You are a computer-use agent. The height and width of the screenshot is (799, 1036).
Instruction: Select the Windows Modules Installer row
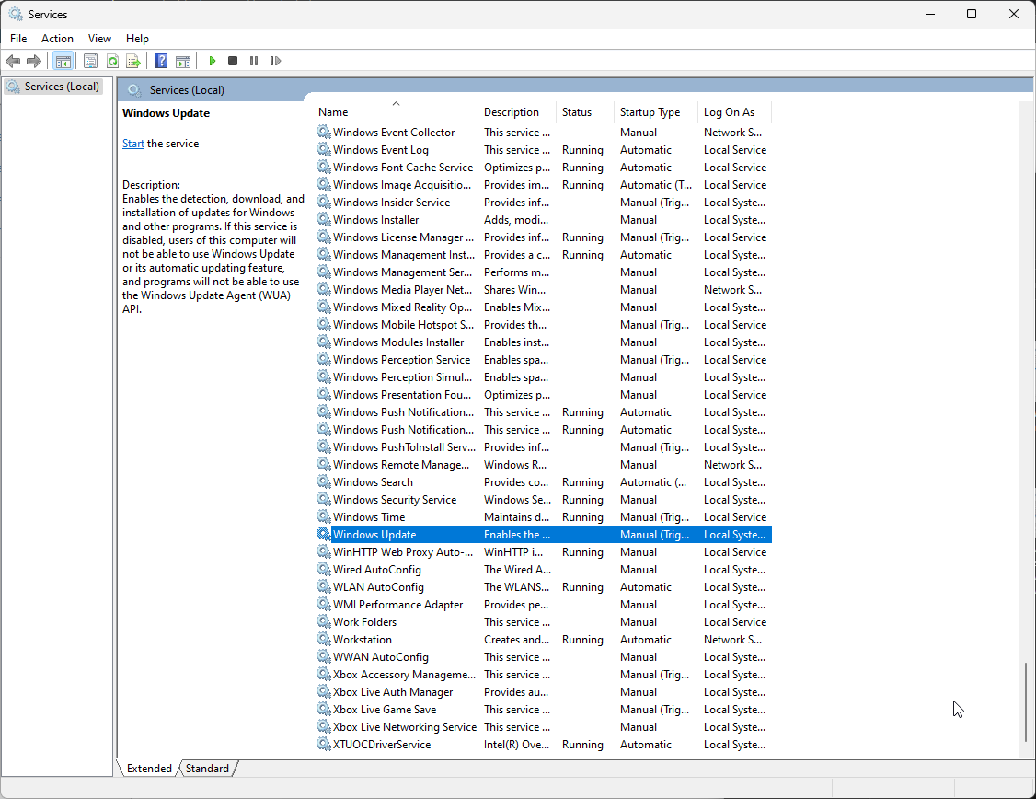544,342
